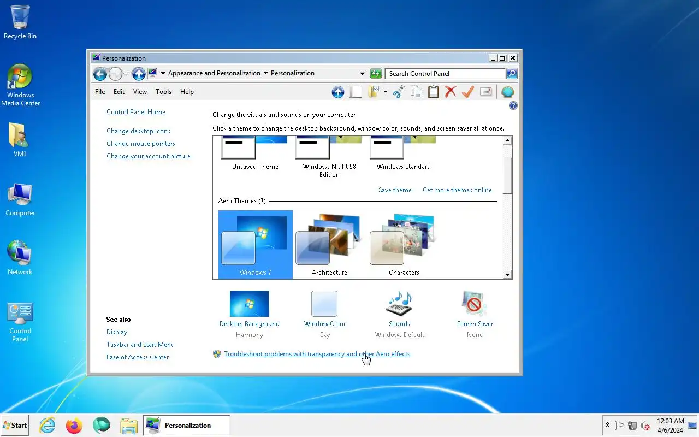This screenshot has width=699, height=437.
Task: Open the address bar history dropdown
Action: point(362,74)
